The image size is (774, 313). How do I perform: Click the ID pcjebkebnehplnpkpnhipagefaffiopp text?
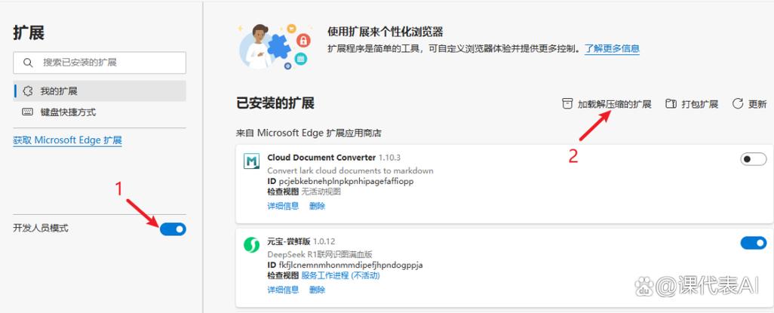[x=340, y=181]
